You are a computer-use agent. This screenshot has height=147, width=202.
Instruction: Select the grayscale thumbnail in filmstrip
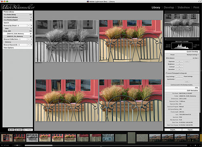click(x=32, y=138)
